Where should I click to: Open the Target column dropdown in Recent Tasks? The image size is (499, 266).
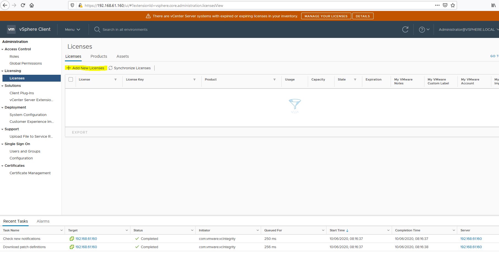tap(127, 230)
